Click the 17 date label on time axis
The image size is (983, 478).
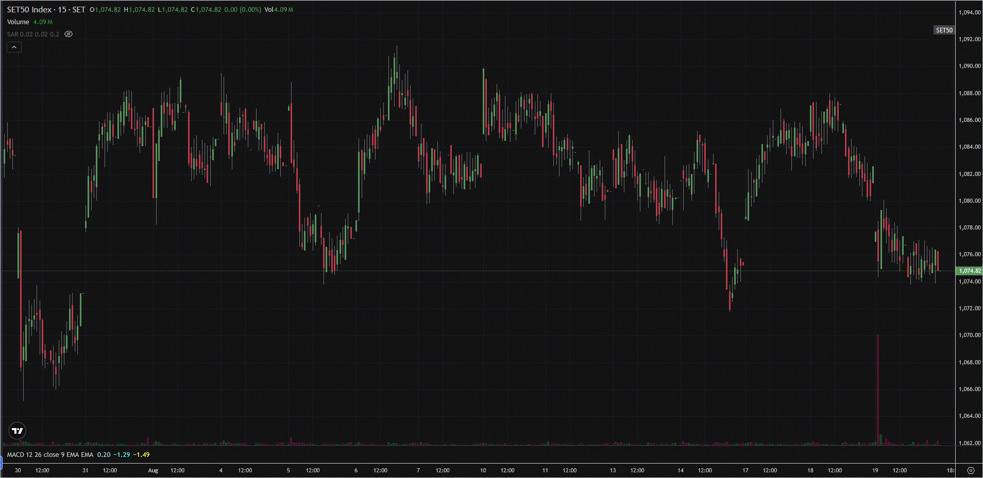(745, 470)
